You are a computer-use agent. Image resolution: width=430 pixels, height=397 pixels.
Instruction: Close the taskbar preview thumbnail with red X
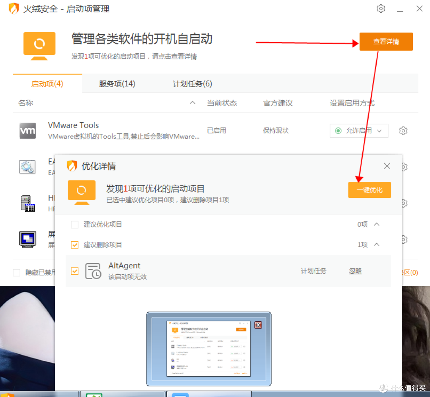(x=258, y=325)
